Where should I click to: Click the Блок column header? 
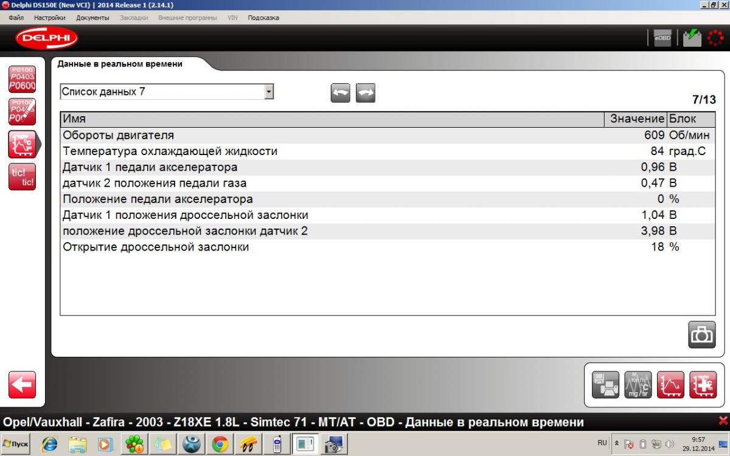click(691, 119)
